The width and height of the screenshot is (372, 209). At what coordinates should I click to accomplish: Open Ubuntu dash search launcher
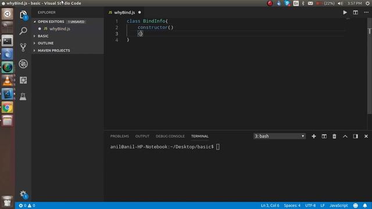pos(8,14)
